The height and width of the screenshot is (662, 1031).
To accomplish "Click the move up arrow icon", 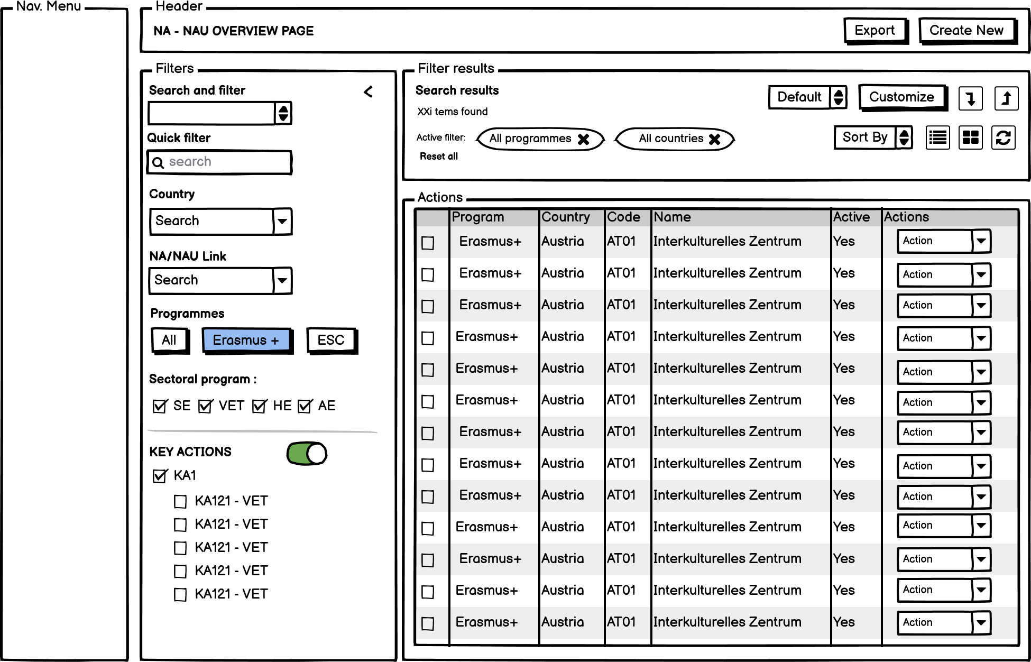I will click(1006, 98).
